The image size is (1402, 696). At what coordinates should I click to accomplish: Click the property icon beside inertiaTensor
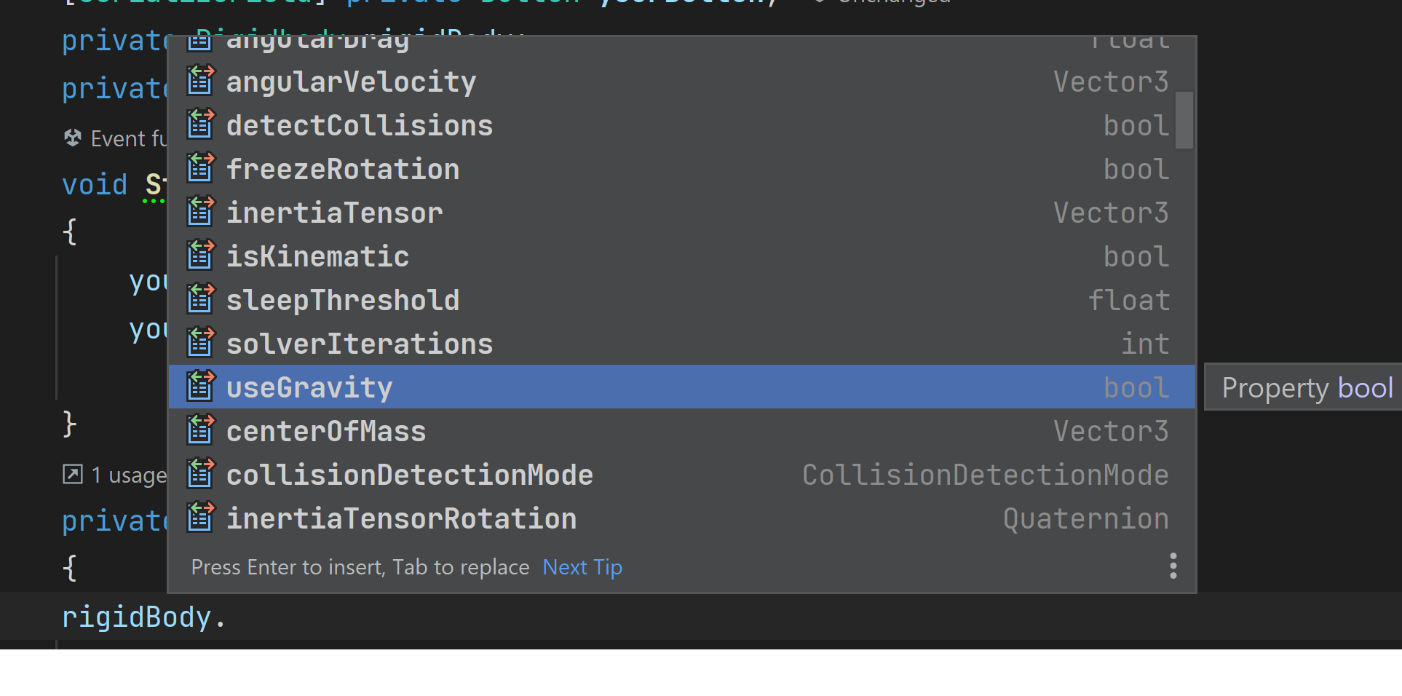click(x=200, y=212)
